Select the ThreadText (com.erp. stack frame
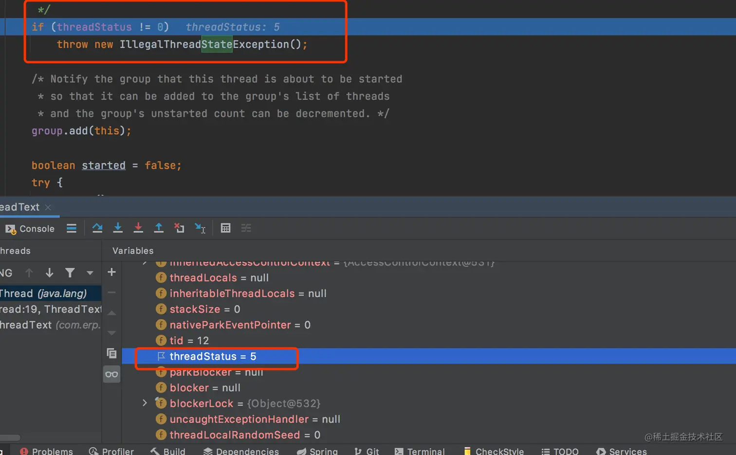 (x=51, y=325)
